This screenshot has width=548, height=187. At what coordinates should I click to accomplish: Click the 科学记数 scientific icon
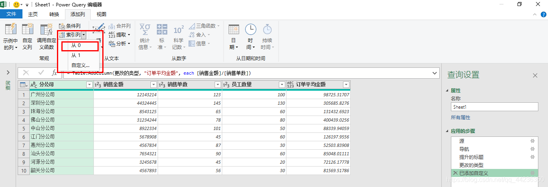click(x=179, y=30)
